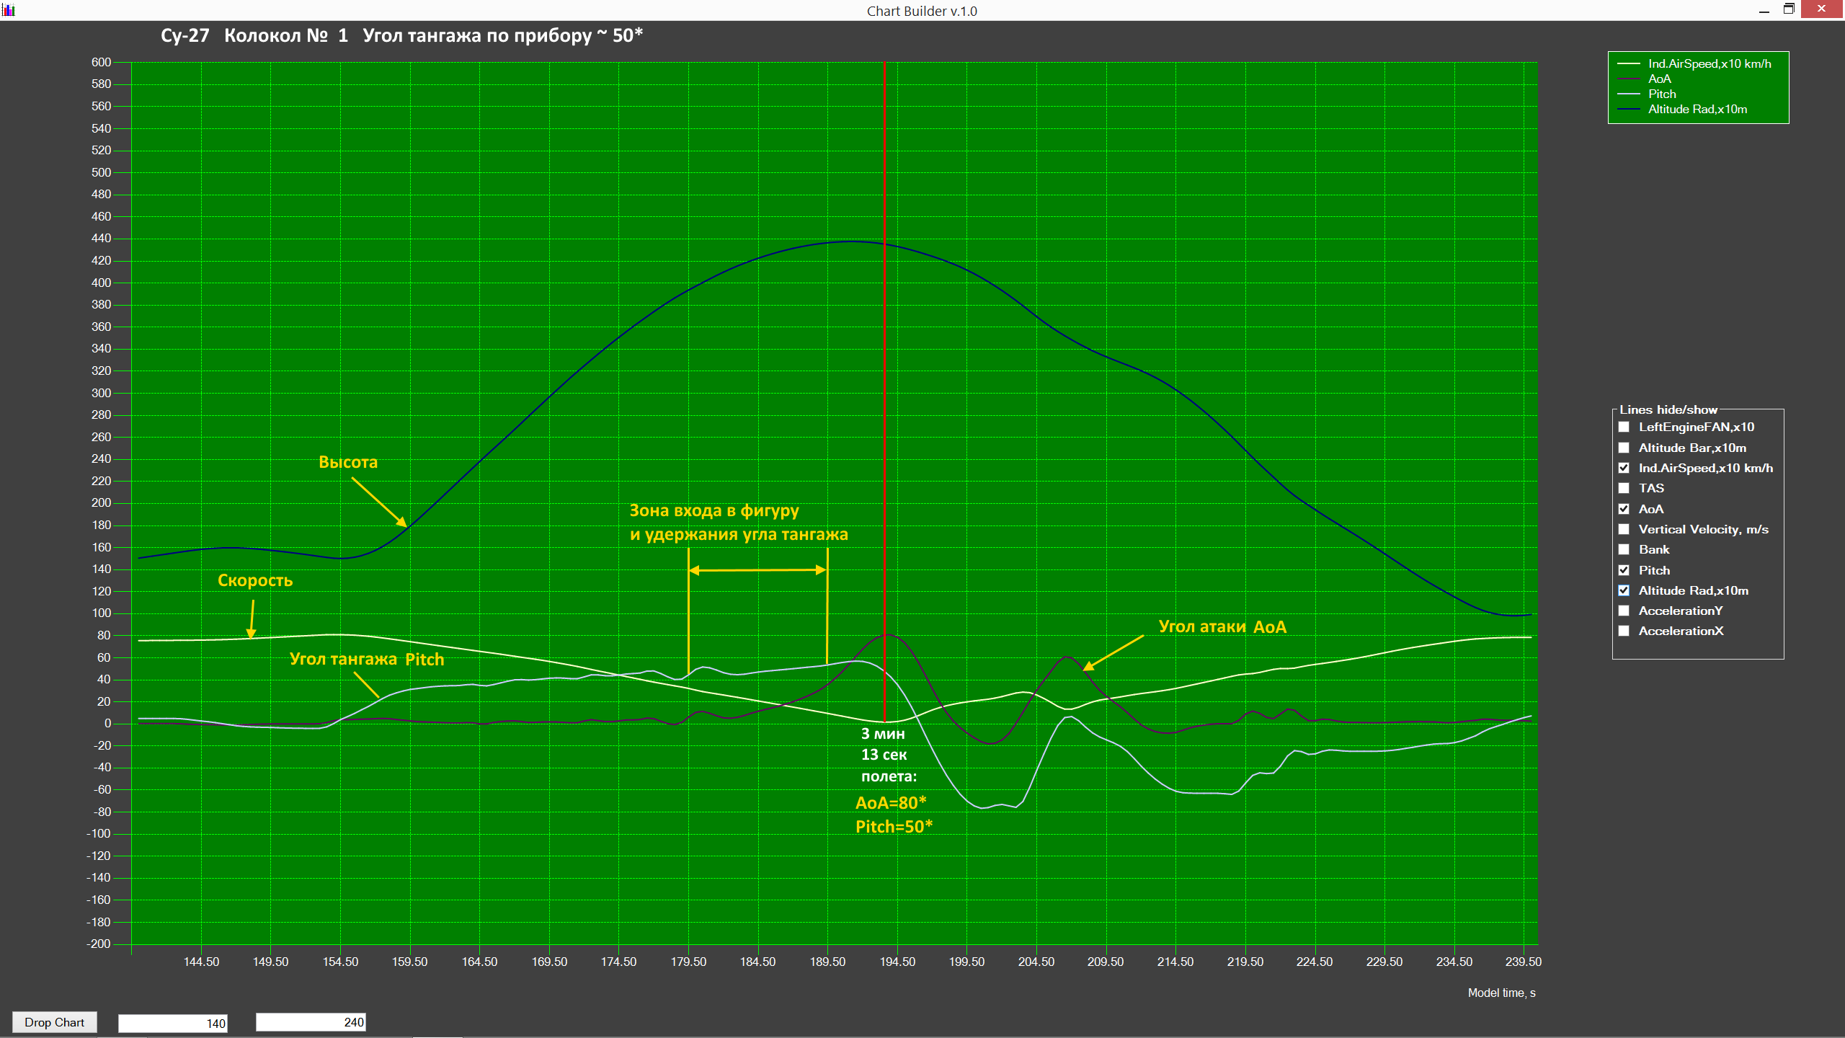Click the Altitude Rad,x10m legend entry
Image resolution: width=1845 pixels, height=1038 pixels.
coord(1683,109)
